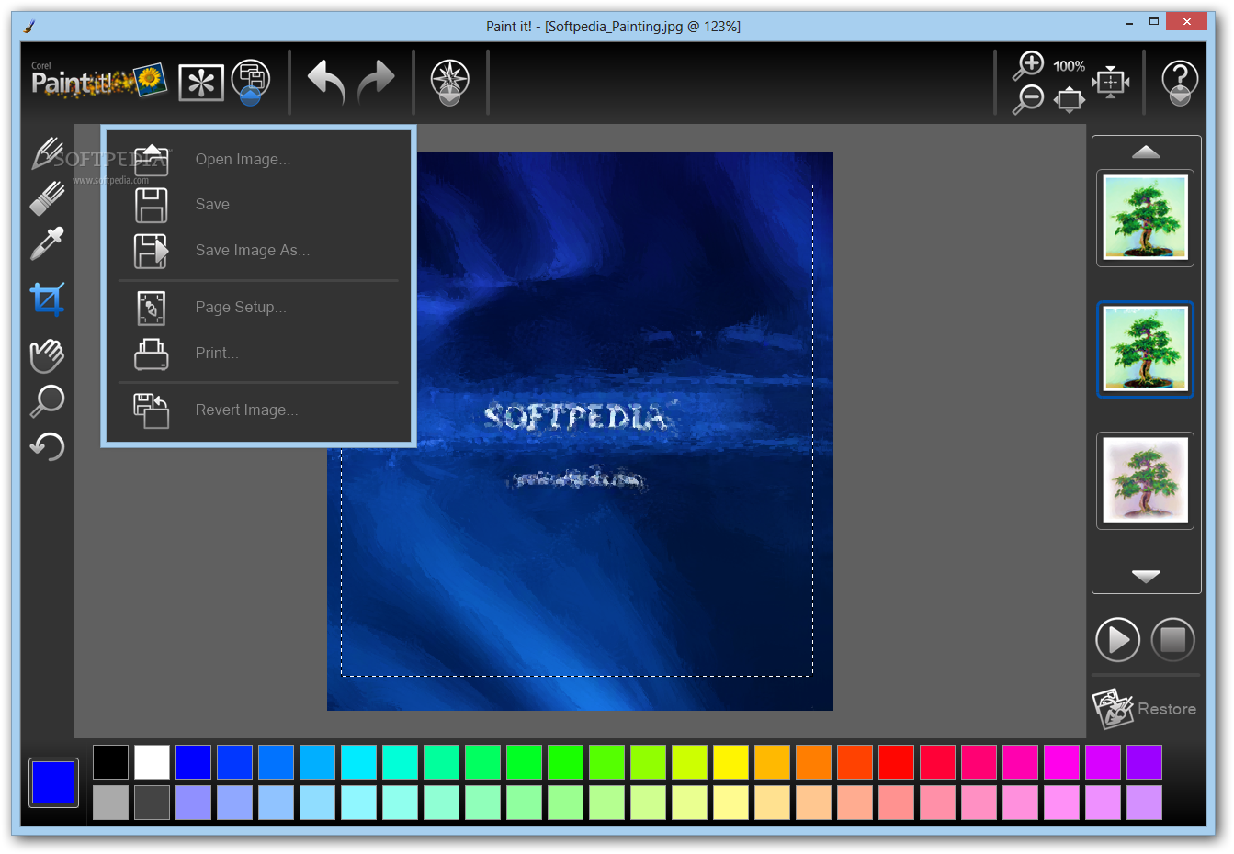This screenshot has width=1234, height=854.
Task: Pick the white color swatch
Action: (x=152, y=762)
